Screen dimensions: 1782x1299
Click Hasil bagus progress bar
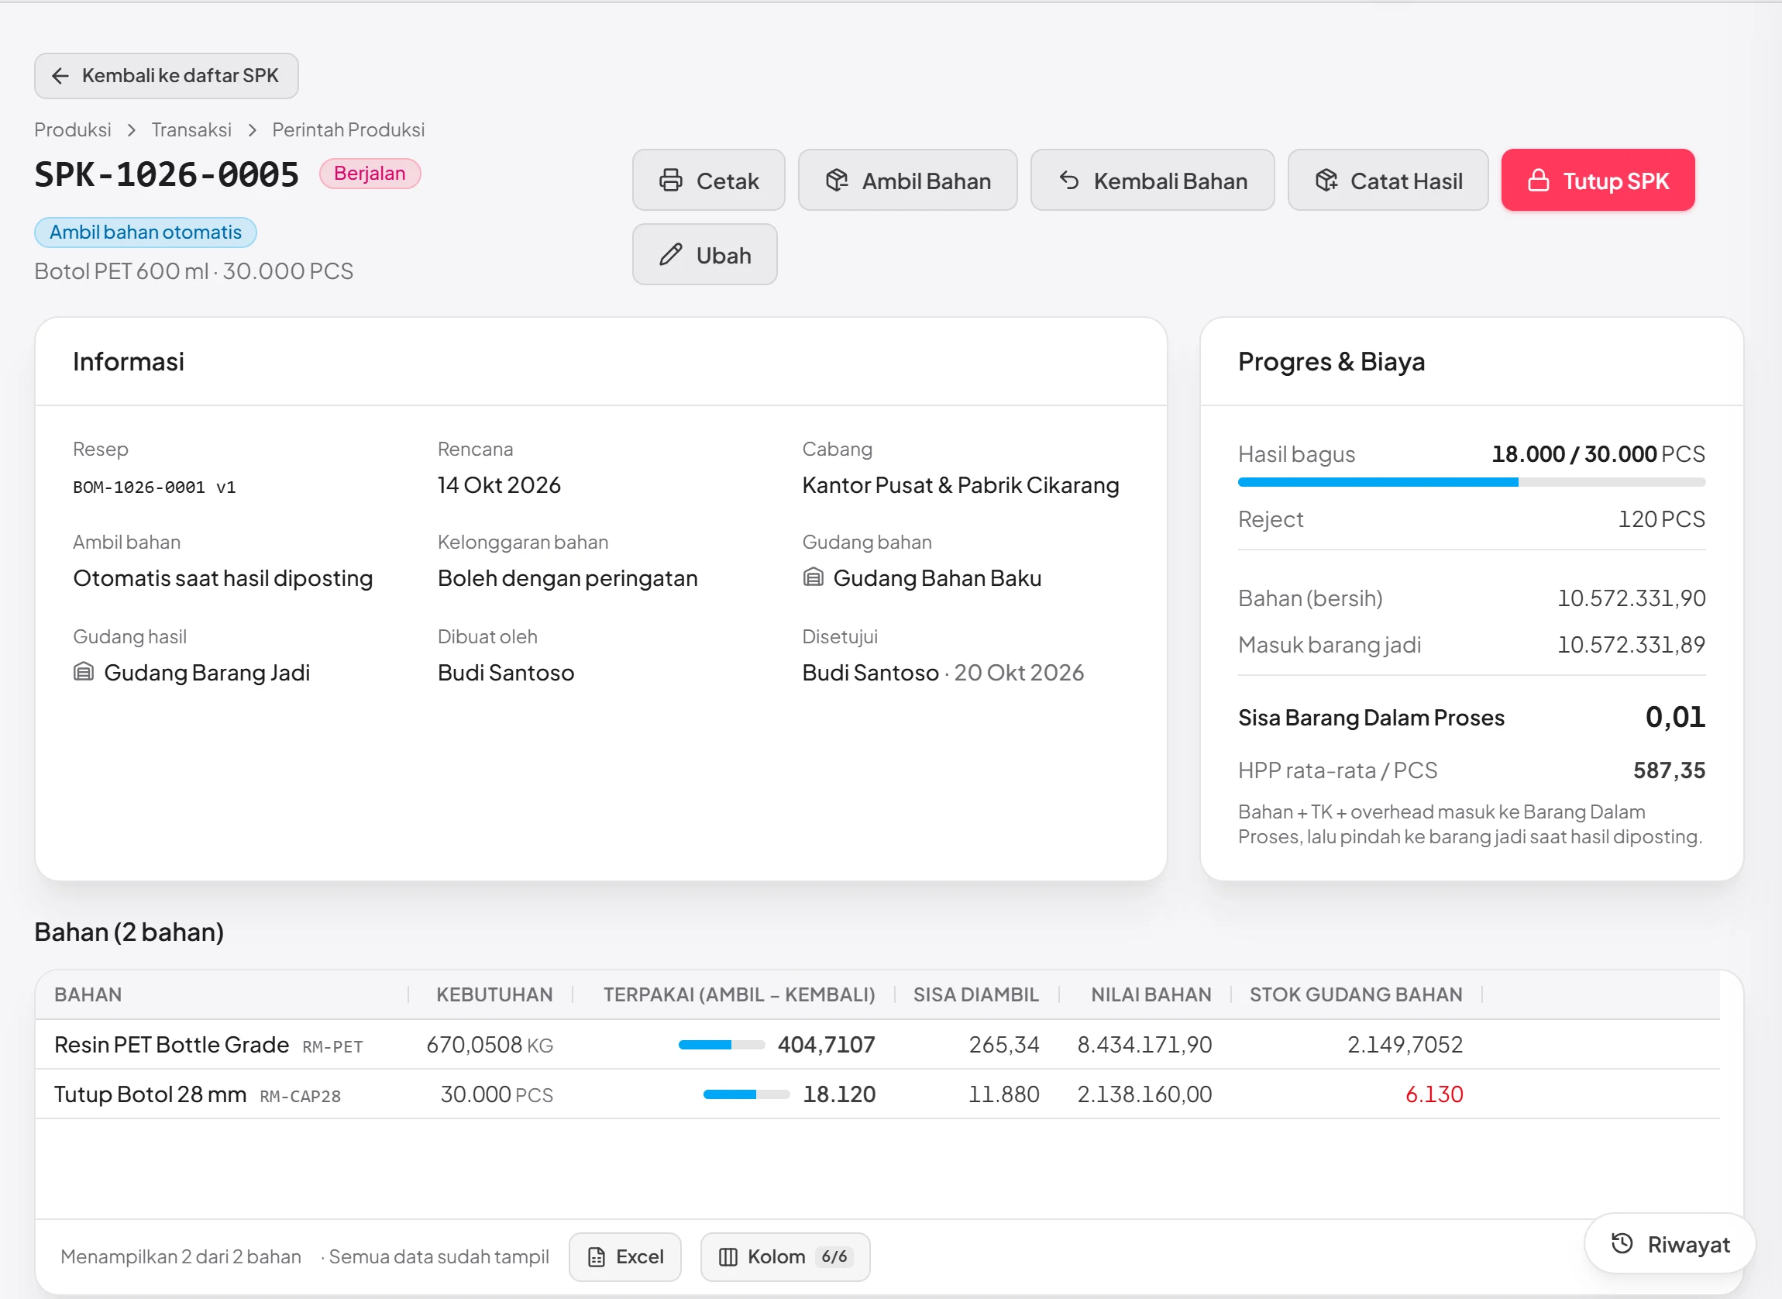point(1471,482)
